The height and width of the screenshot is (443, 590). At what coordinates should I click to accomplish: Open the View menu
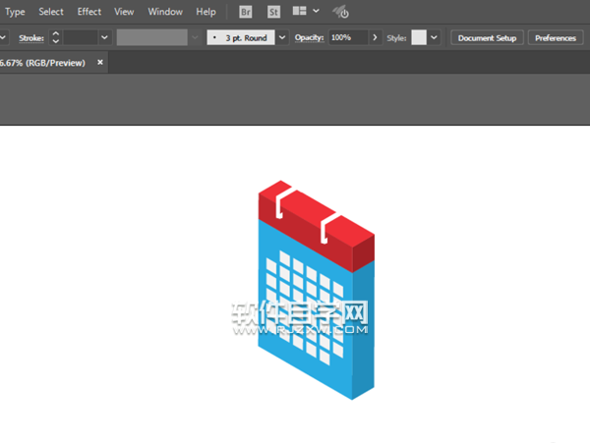124,12
